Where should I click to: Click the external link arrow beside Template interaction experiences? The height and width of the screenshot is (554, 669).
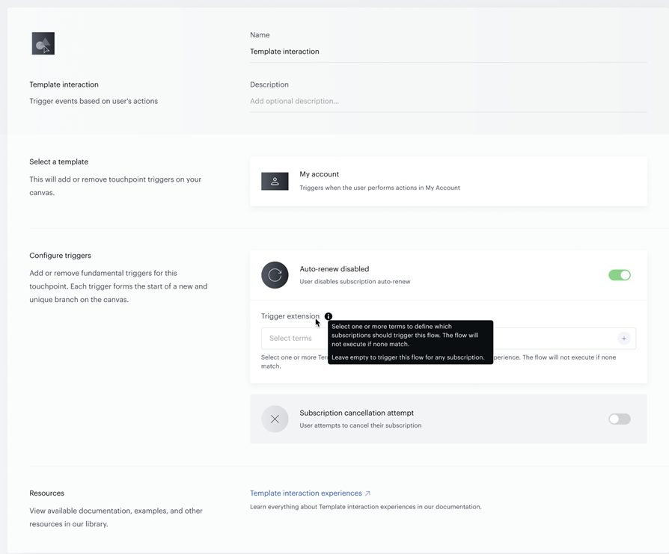point(367,493)
